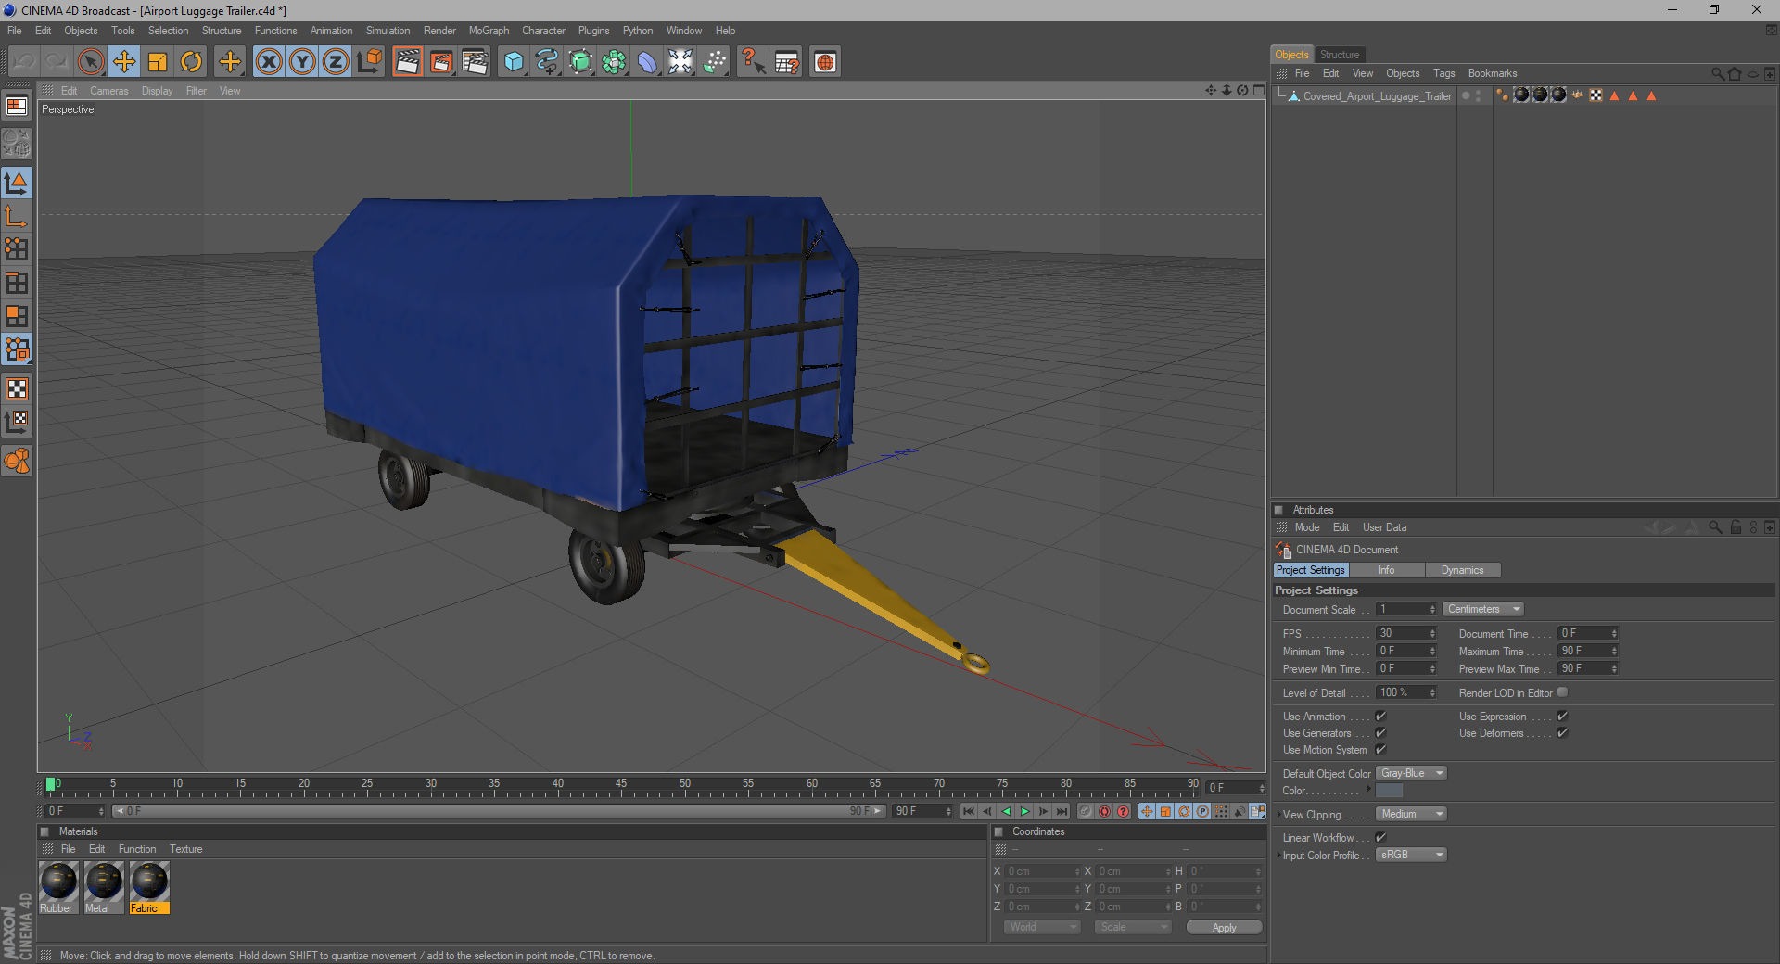Switch to Texture mode checker icon

click(17, 389)
